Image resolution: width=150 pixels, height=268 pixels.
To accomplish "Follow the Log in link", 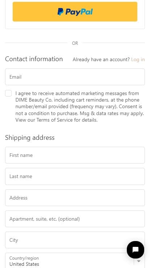I will pyautogui.click(x=138, y=59).
